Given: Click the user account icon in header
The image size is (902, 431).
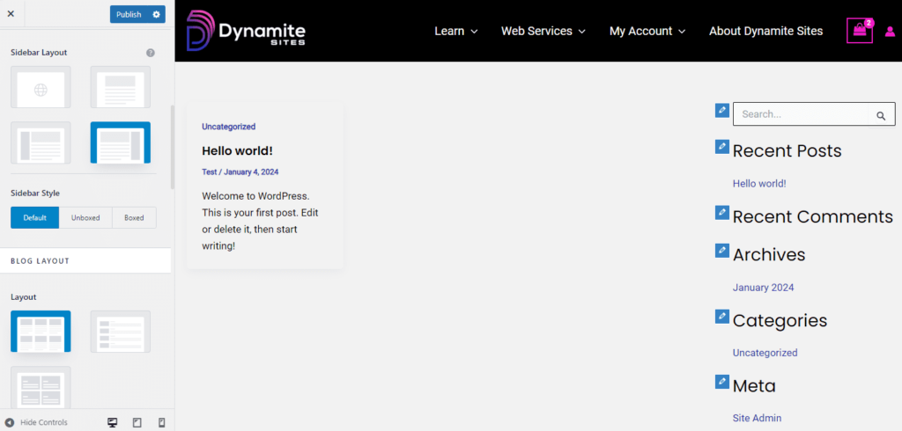Looking at the screenshot, I should coord(890,32).
